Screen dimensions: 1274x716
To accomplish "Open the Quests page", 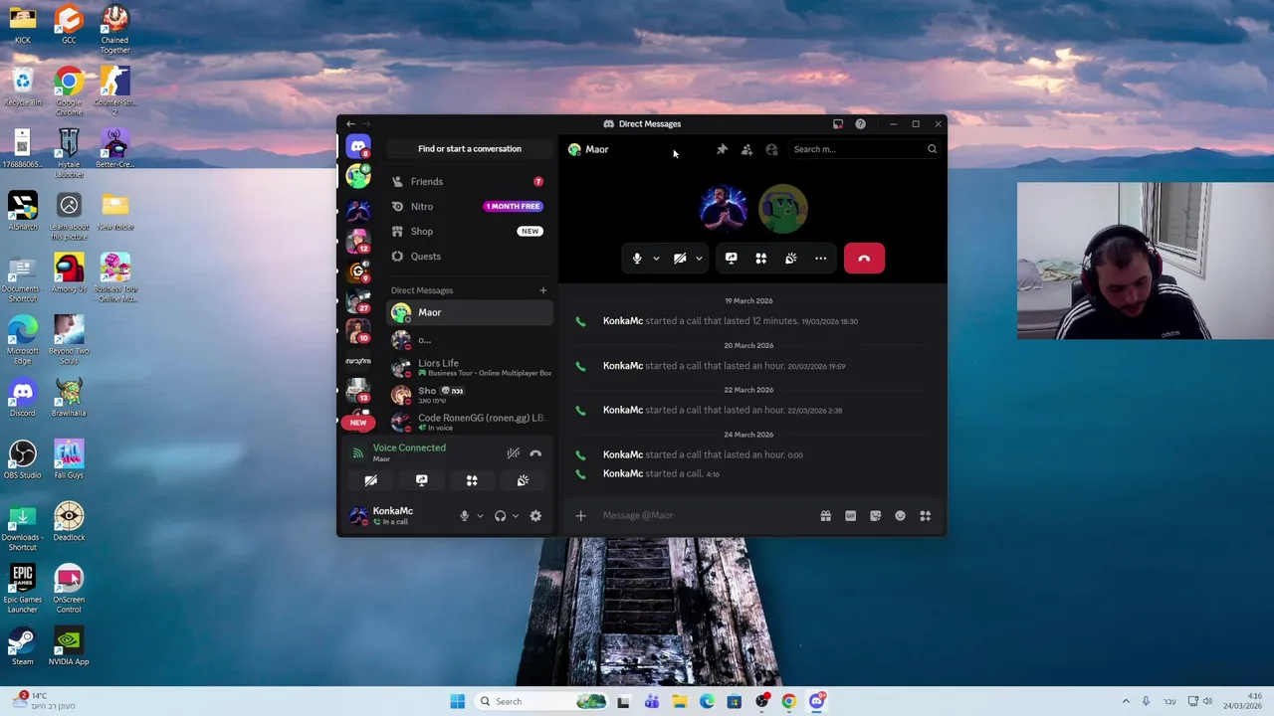I will (470, 257).
